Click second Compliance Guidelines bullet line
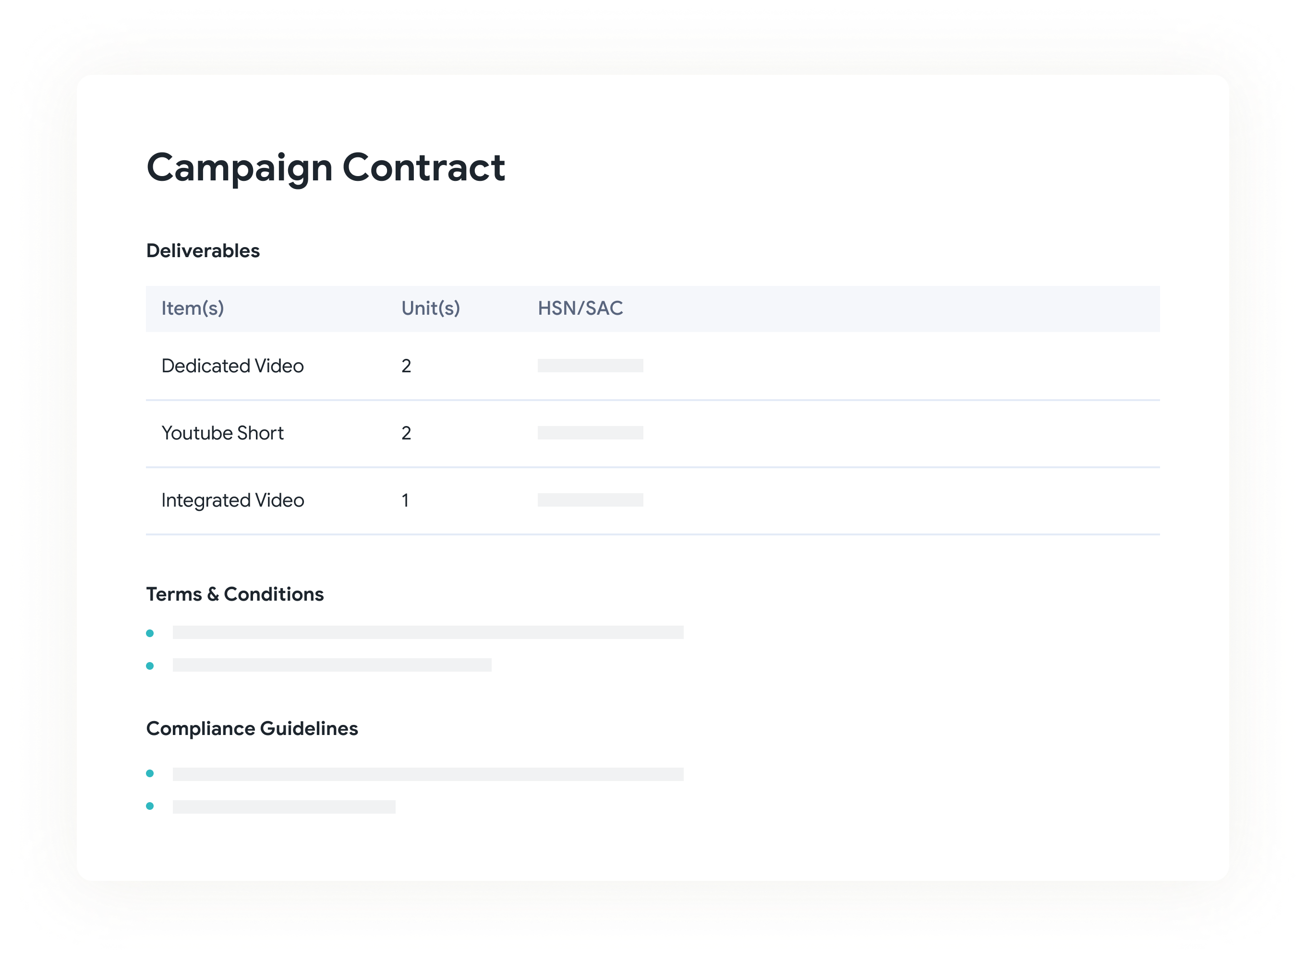This screenshot has height=960, width=1306. coord(284,806)
